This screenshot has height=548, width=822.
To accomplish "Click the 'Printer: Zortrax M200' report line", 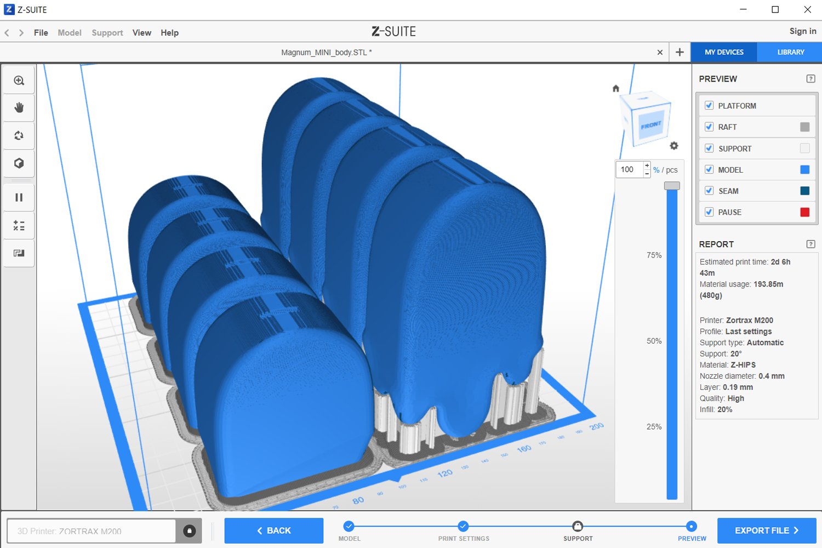I will point(737,320).
